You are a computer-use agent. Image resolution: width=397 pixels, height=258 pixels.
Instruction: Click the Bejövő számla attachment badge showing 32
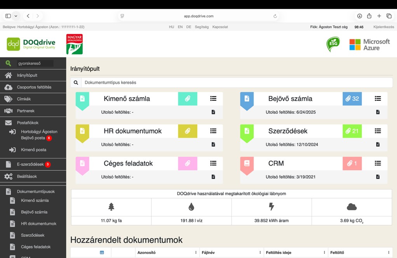click(352, 99)
